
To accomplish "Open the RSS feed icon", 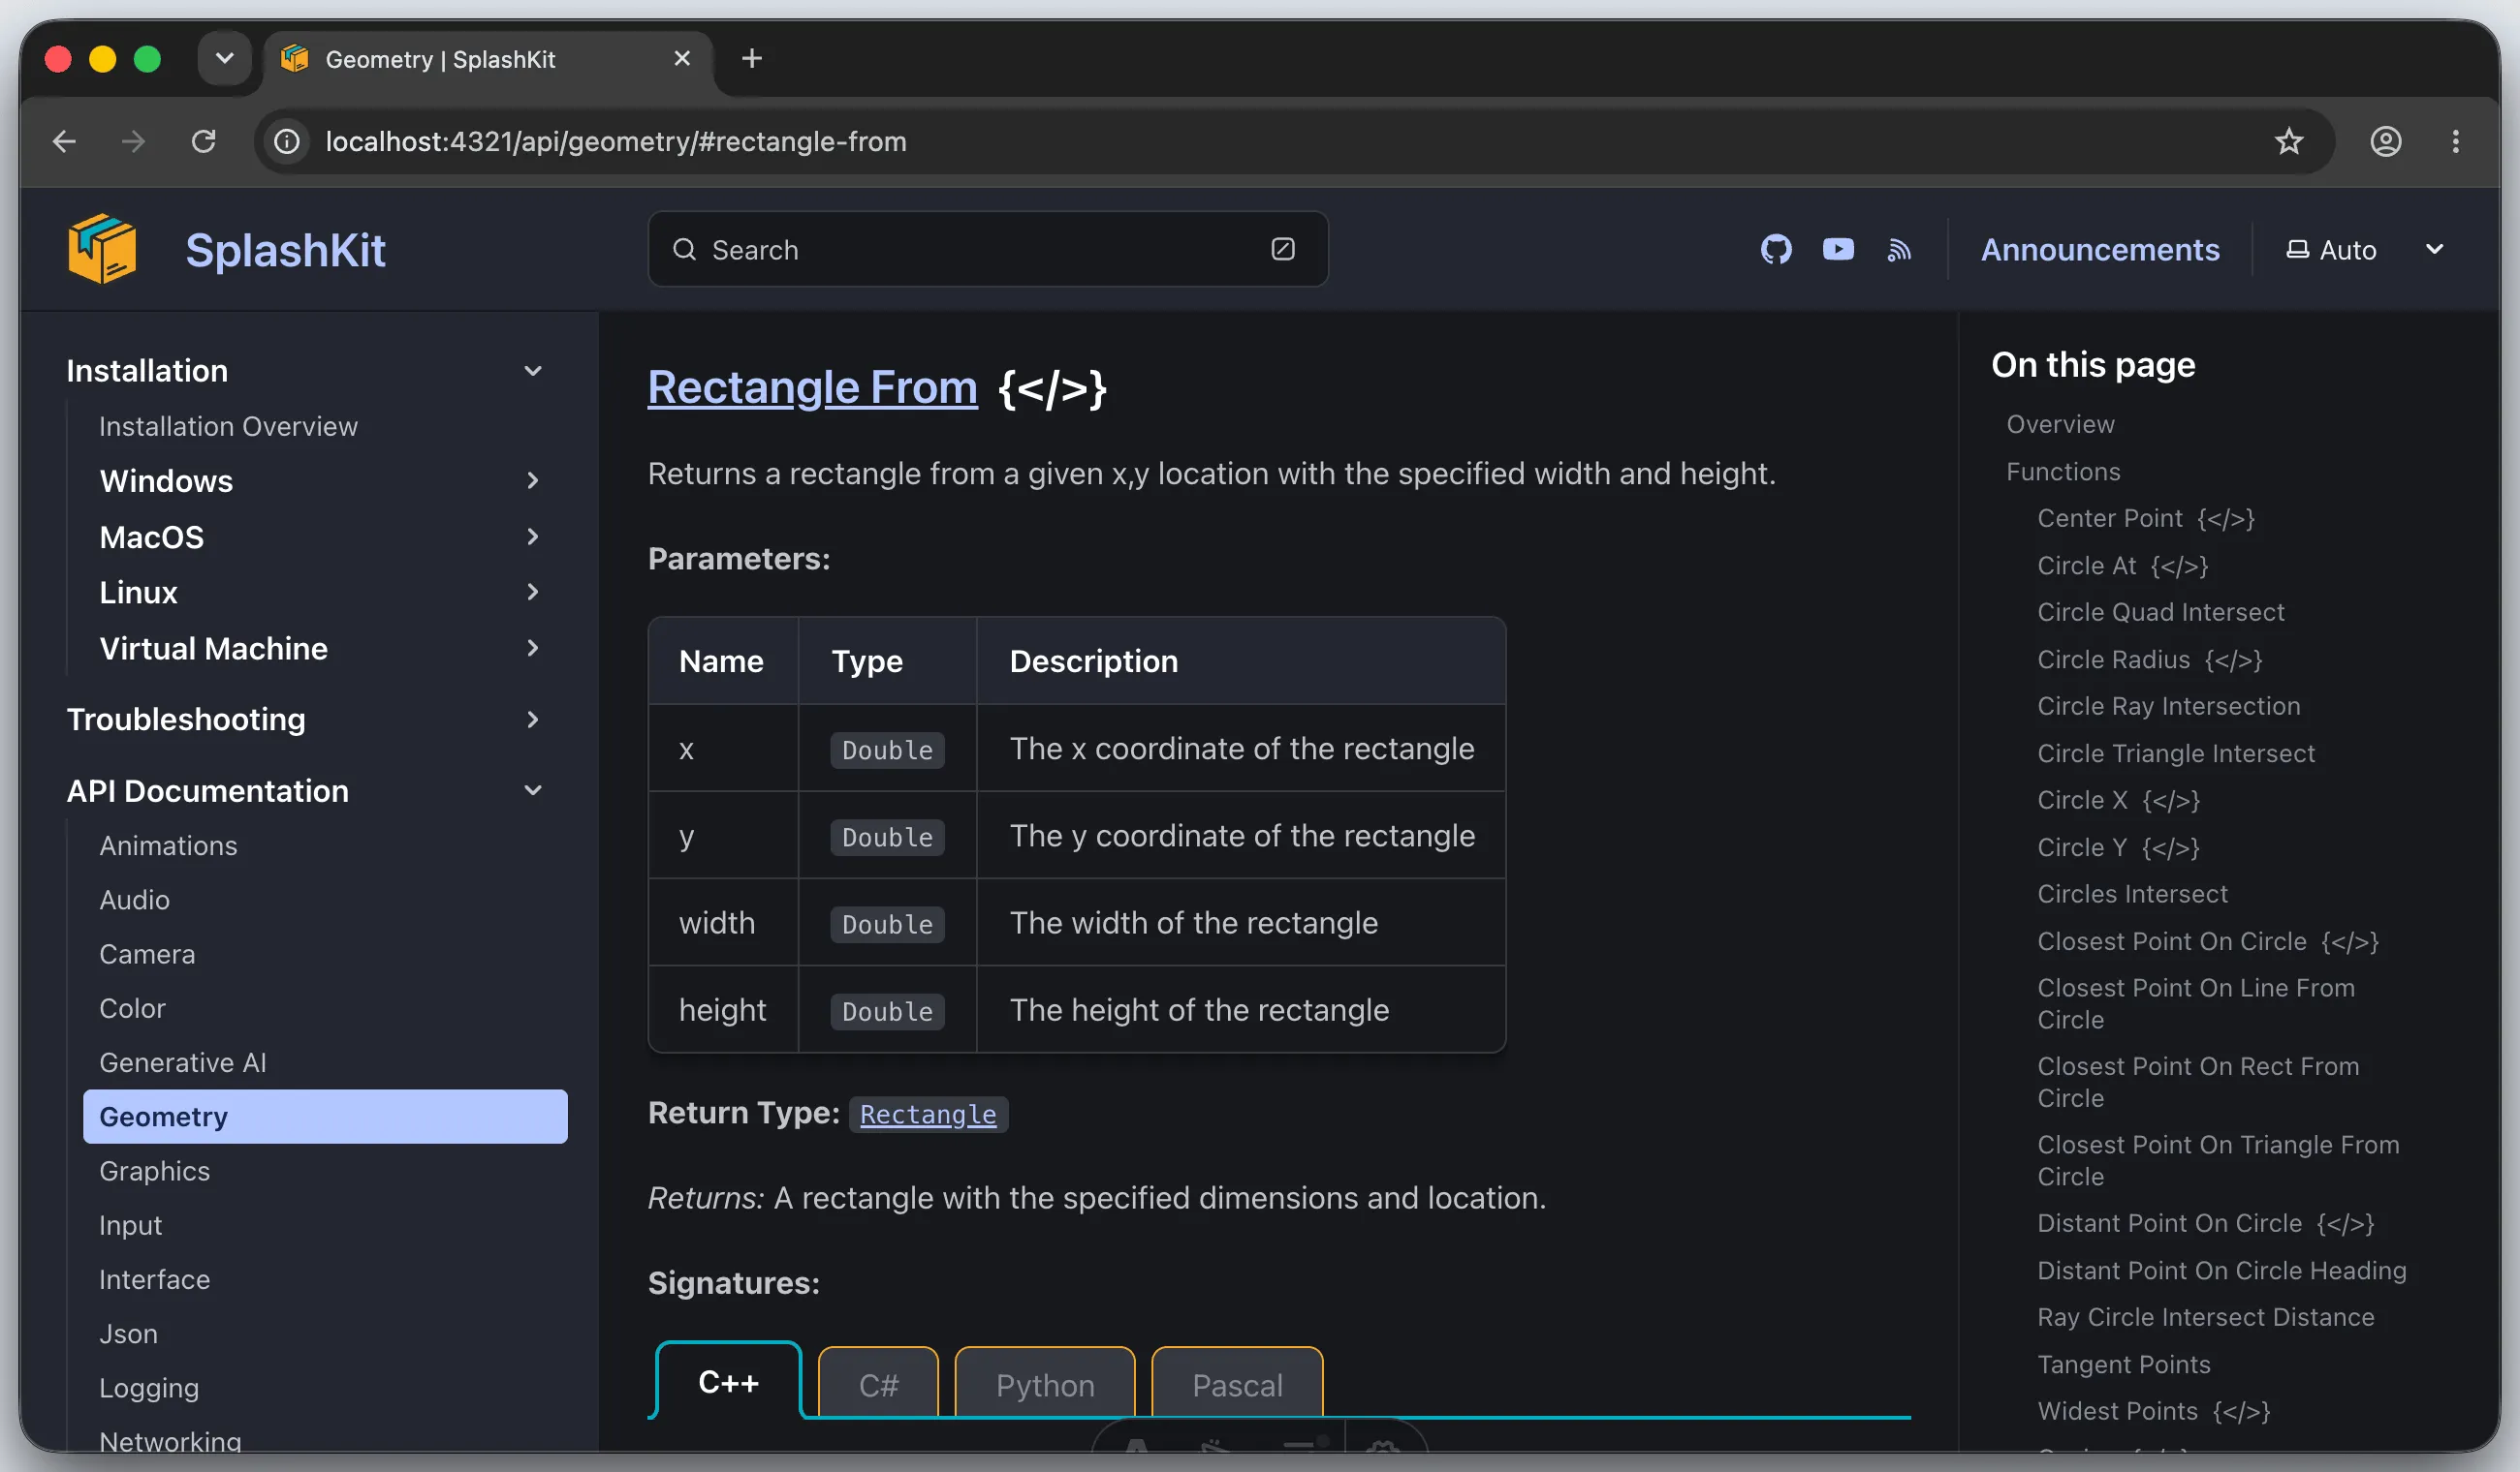I will [x=1899, y=250].
